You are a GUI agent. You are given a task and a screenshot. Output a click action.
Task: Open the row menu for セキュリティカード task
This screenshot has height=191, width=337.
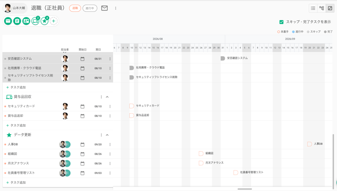[x=110, y=107]
